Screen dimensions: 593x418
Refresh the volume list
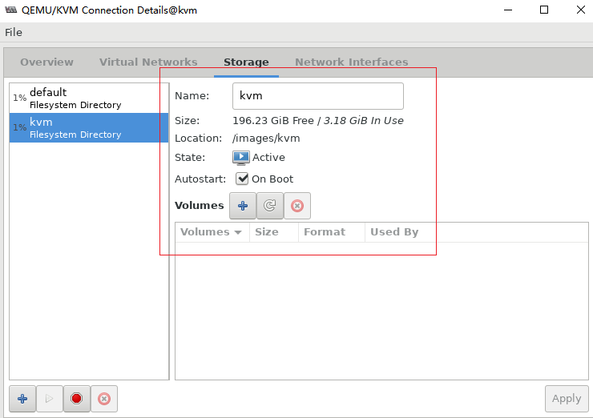pos(269,206)
